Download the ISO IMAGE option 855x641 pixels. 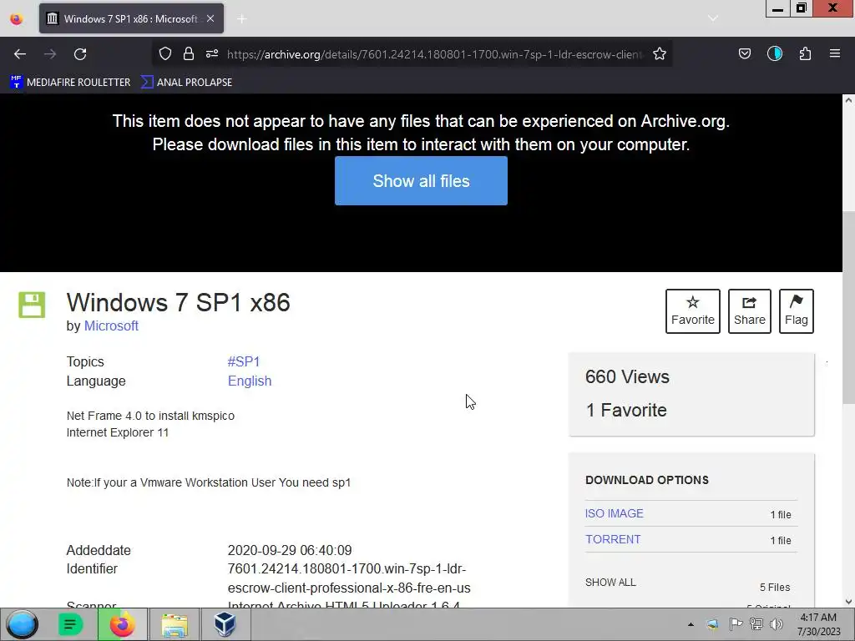coord(614,513)
